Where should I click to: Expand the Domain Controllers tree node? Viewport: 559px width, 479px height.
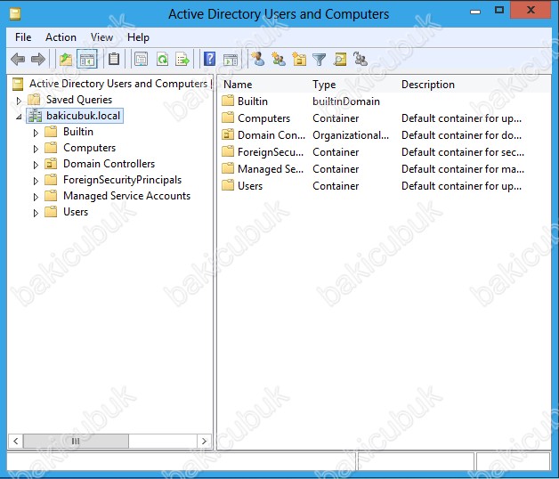[36, 165]
